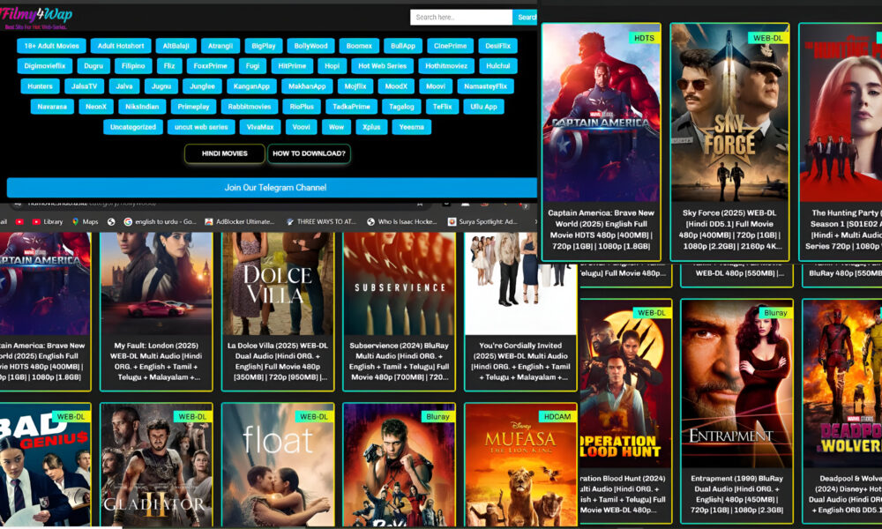Viewport: 882px width, 529px height.
Task: Open the Maps bookmark
Action: [85, 222]
